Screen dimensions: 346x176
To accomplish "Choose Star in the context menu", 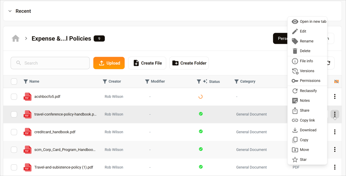I will [x=307, y=159].
